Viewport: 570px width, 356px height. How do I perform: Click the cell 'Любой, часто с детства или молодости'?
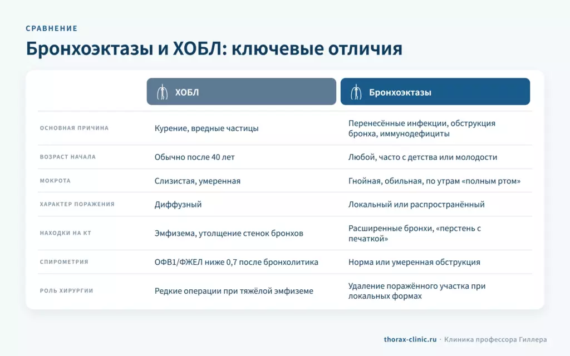point(423,157)
